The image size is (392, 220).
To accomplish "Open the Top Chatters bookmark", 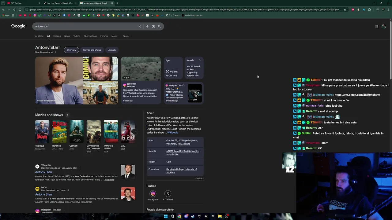I will [173, 15].
